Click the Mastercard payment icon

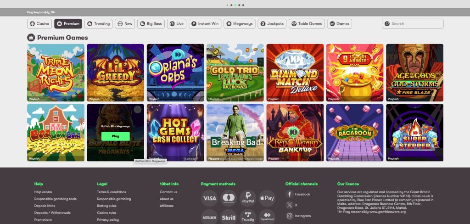coord(229,198)
